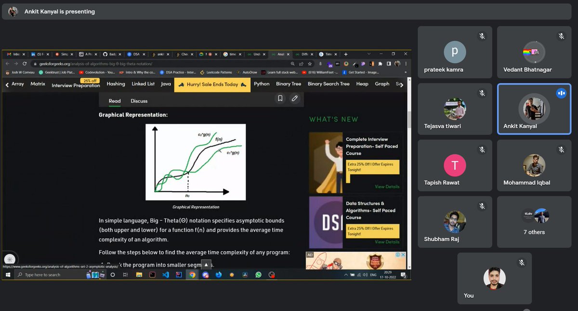The image size is (578, 311).
Task: Select the Linked List topic
Action: (143, 84)
